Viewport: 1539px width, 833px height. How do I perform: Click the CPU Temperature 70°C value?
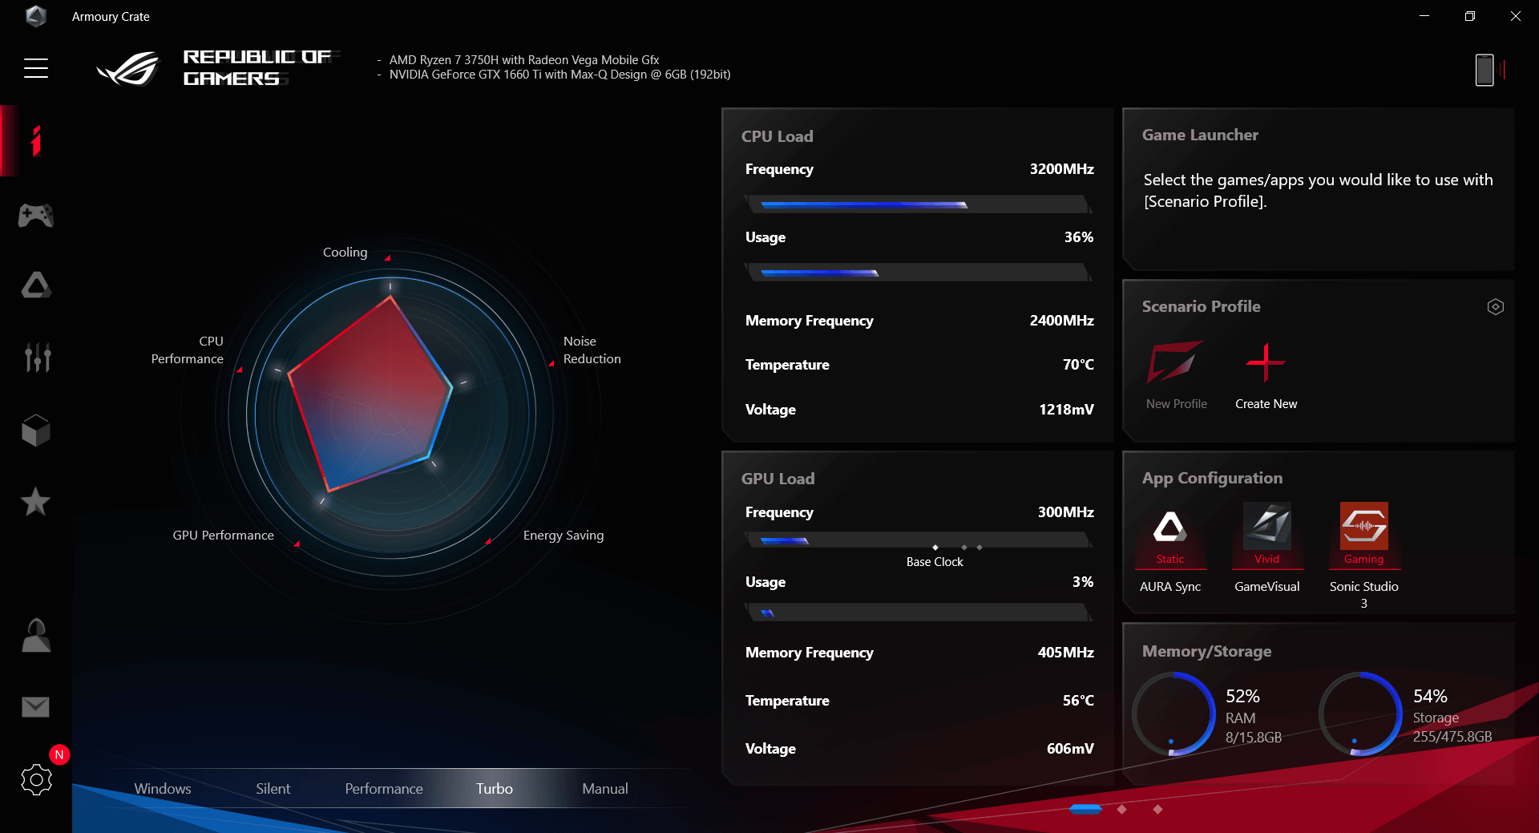1078,365
